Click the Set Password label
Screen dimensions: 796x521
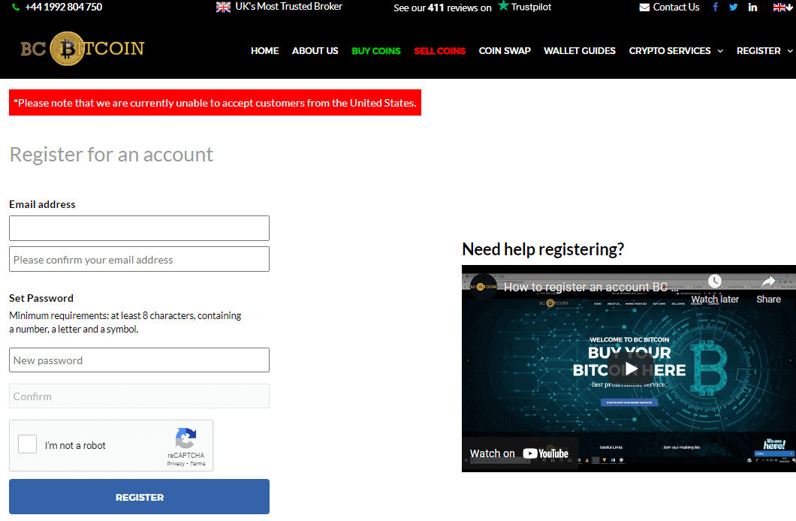(41, 298)
